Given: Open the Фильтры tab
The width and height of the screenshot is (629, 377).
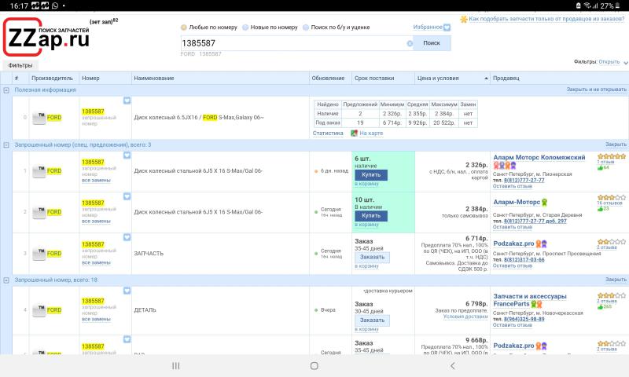Looking at the screenshot, I should click(20, 65).
